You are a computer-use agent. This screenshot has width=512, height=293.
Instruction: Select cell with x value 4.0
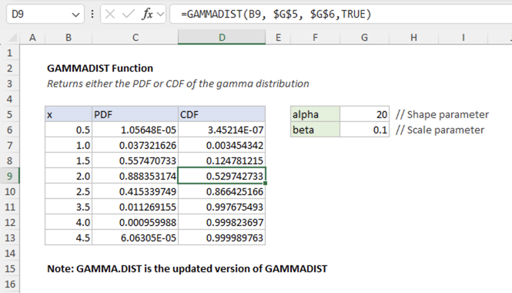click(x=69, y=222)
